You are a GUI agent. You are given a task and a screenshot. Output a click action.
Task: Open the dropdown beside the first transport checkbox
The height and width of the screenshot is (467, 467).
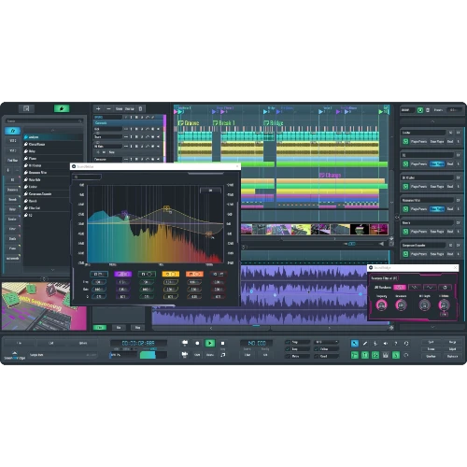coord(326,342)
